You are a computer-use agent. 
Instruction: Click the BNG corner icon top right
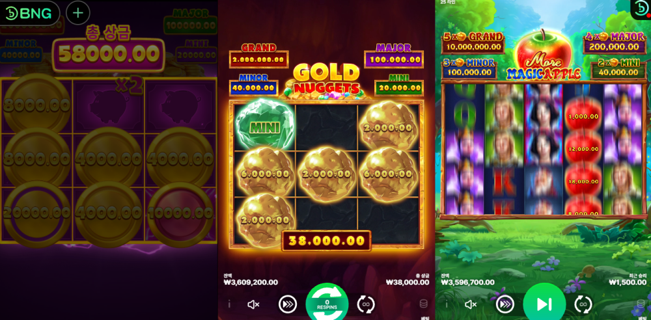click(640, 10)
